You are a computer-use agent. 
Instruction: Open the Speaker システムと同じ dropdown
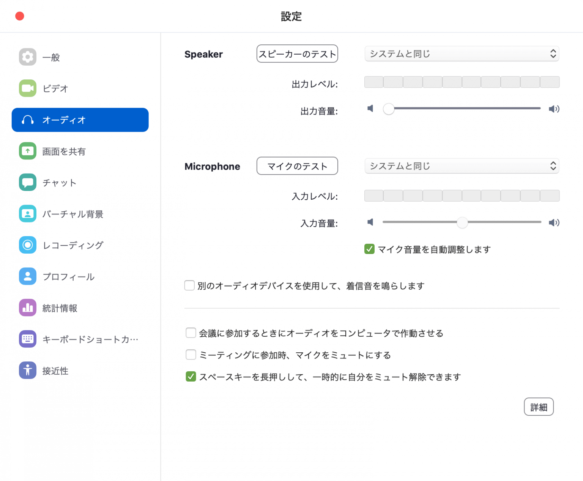coord(462,54)
